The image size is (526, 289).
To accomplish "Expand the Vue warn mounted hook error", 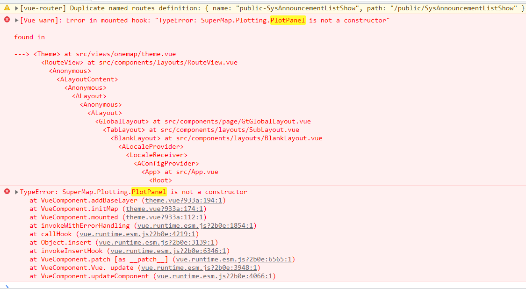I will 16,21.
